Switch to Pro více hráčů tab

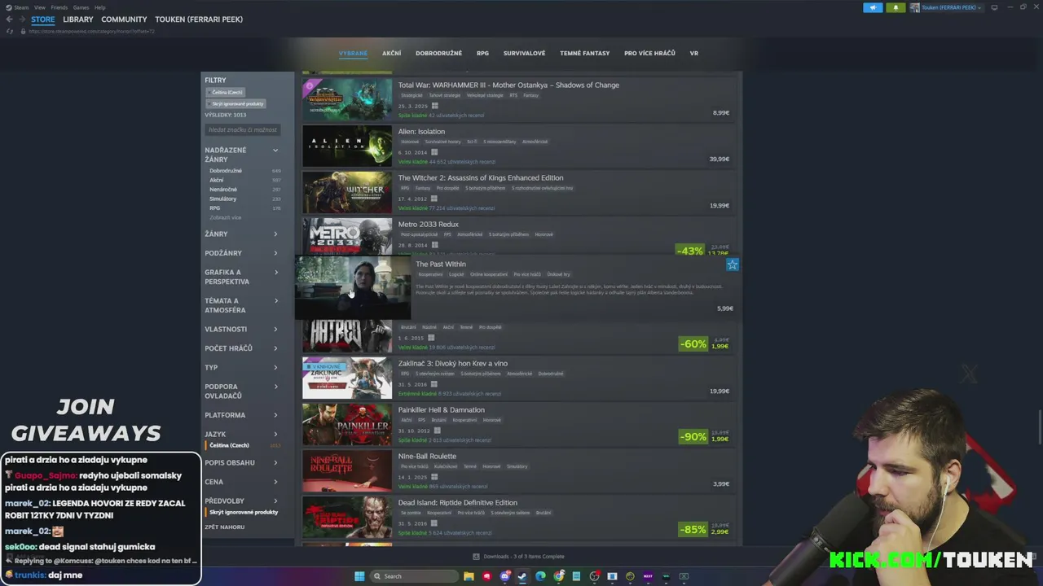649,53
